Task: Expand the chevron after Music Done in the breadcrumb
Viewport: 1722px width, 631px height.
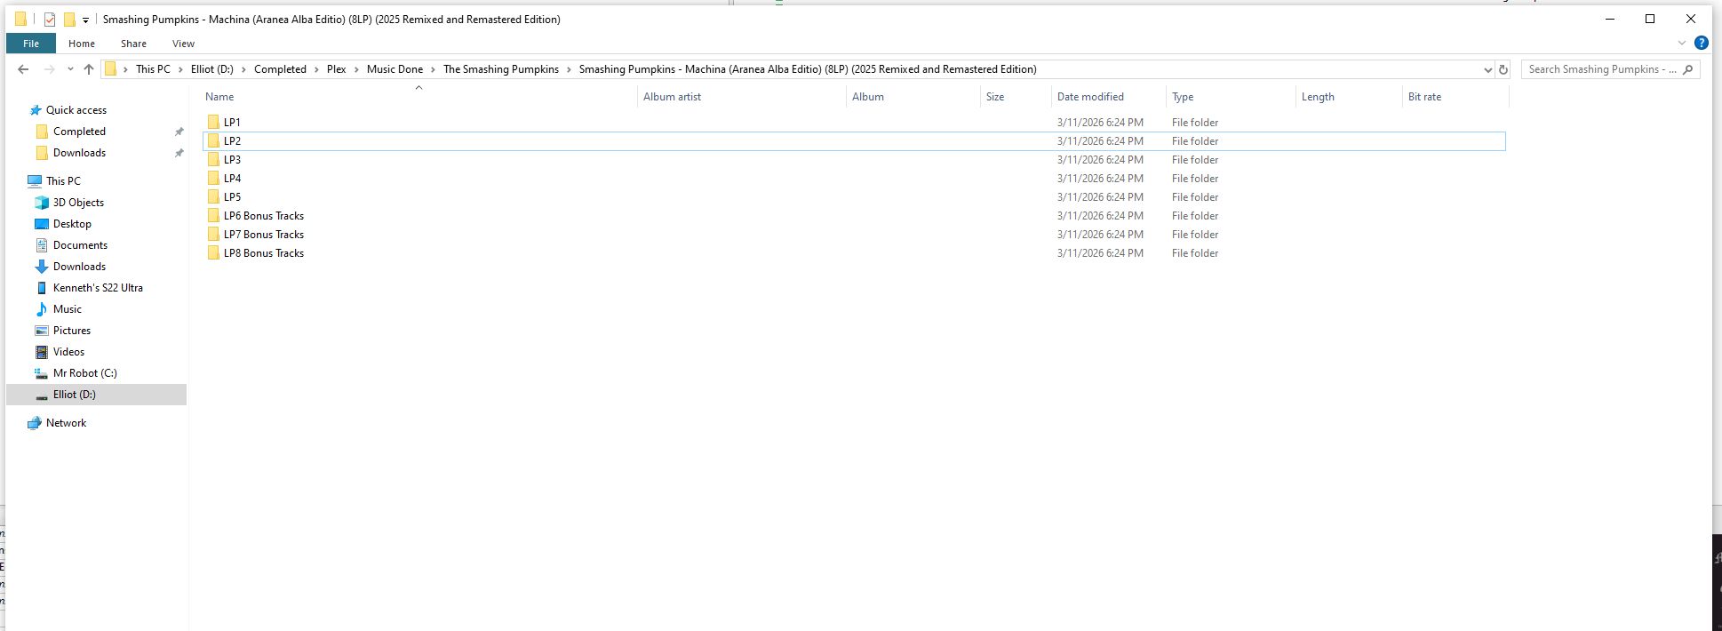Action: pos(434,69)
